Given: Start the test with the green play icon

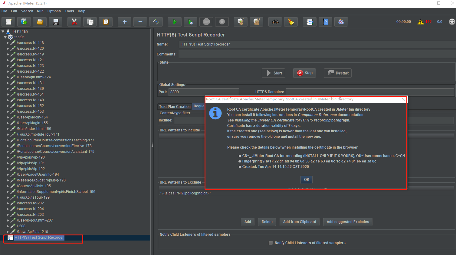Looking at the screenshot, I should [x=175, y=22].
